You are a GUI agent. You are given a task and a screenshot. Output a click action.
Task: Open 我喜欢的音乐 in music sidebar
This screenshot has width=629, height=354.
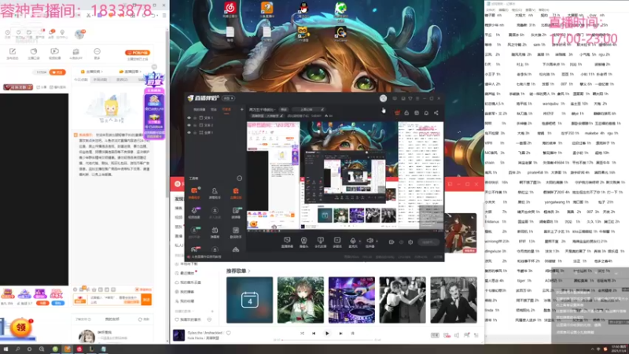pos(191,319)
